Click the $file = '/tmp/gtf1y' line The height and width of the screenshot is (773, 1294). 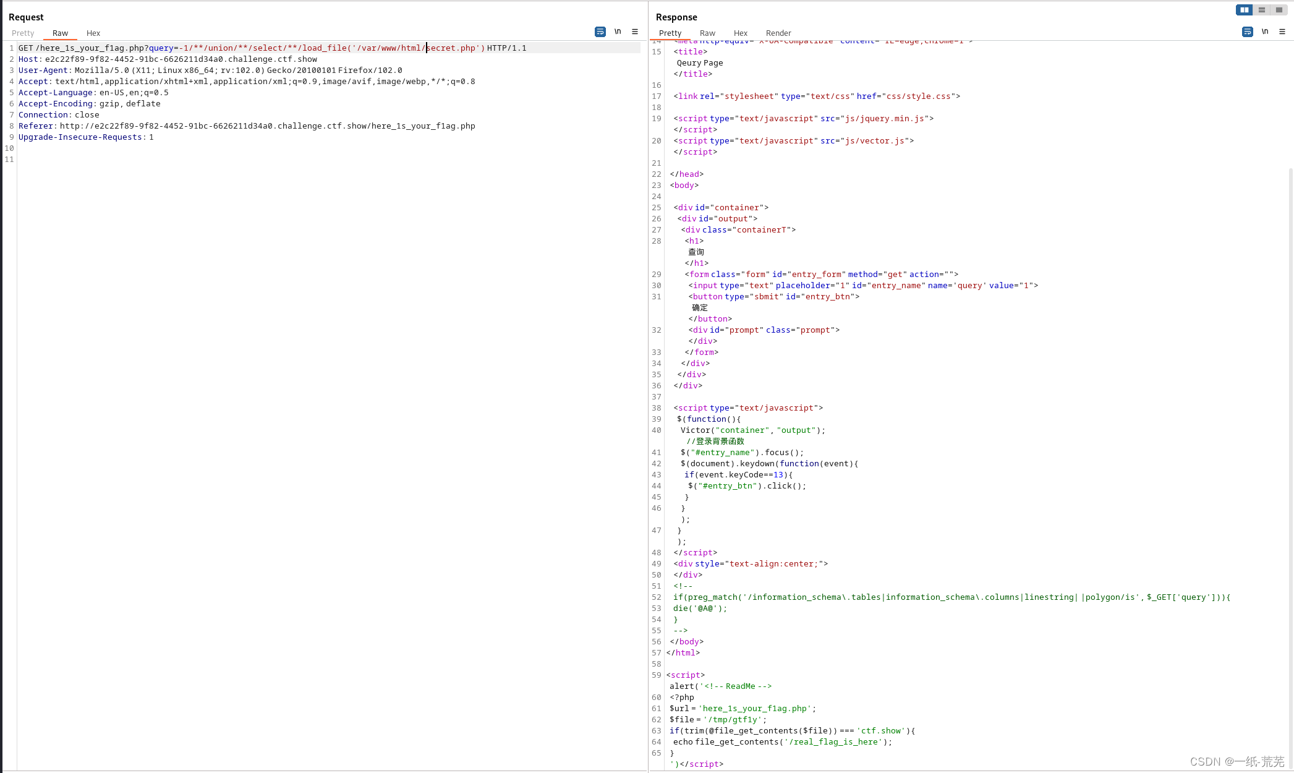(x=718, y=720)
